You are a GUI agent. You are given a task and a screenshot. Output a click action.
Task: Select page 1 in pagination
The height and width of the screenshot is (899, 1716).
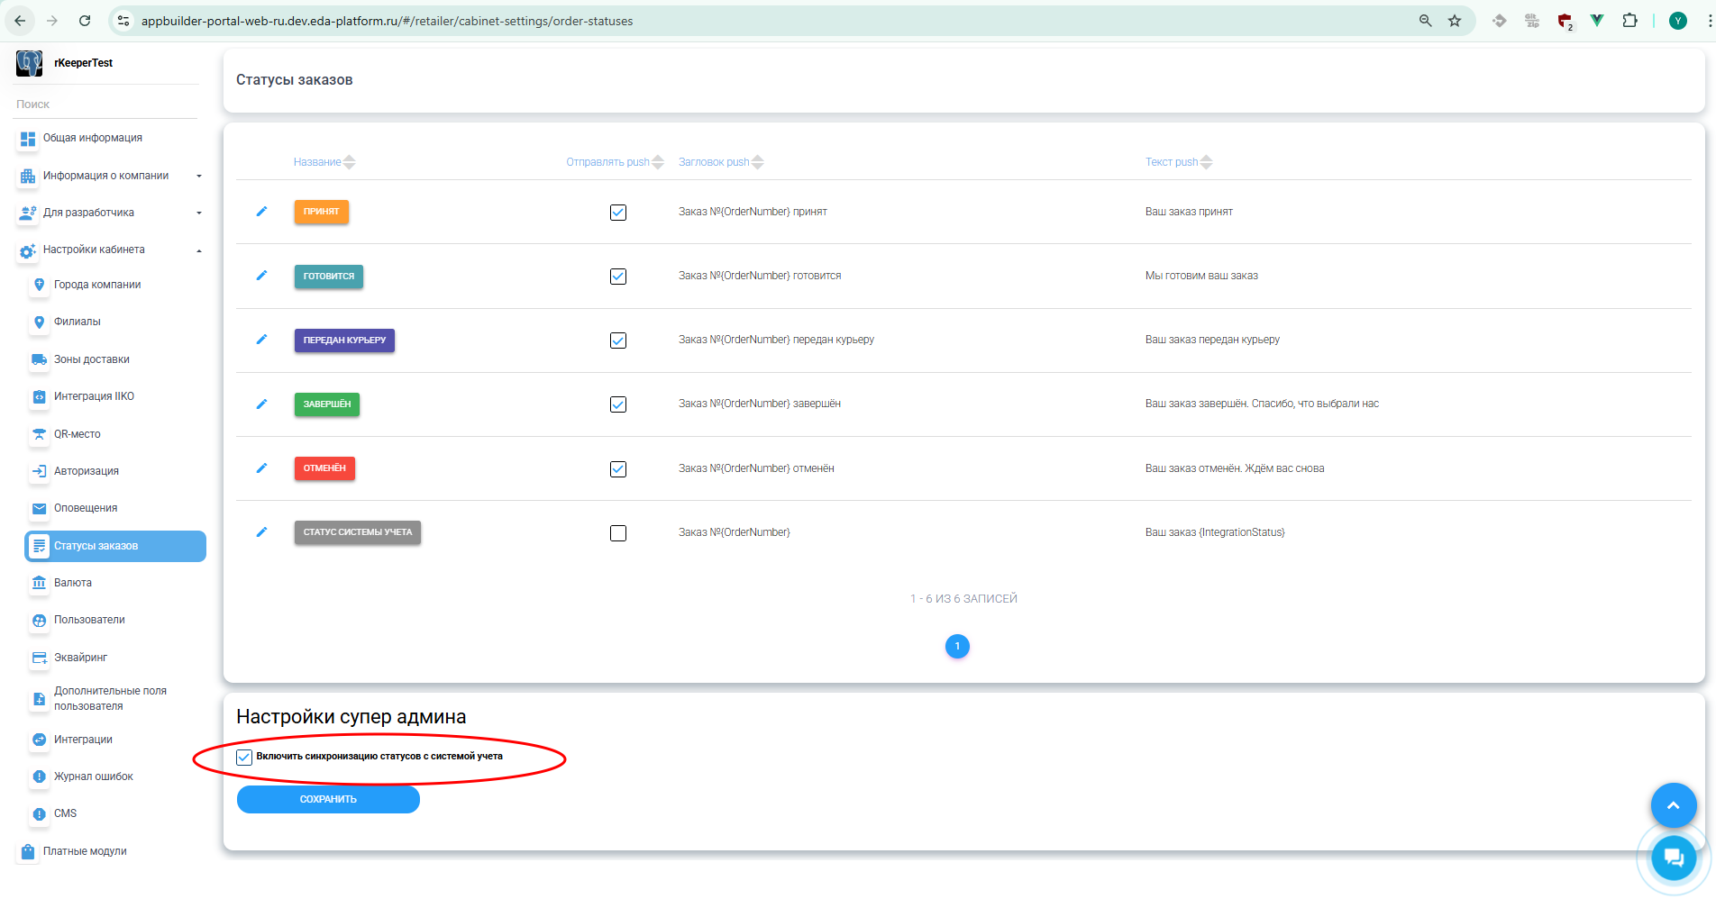pyautogui.click(x=957, y=646)
